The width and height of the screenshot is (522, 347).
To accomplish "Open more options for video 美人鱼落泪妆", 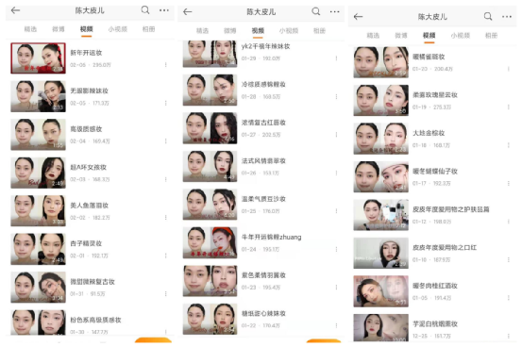I will pos(165,217).
